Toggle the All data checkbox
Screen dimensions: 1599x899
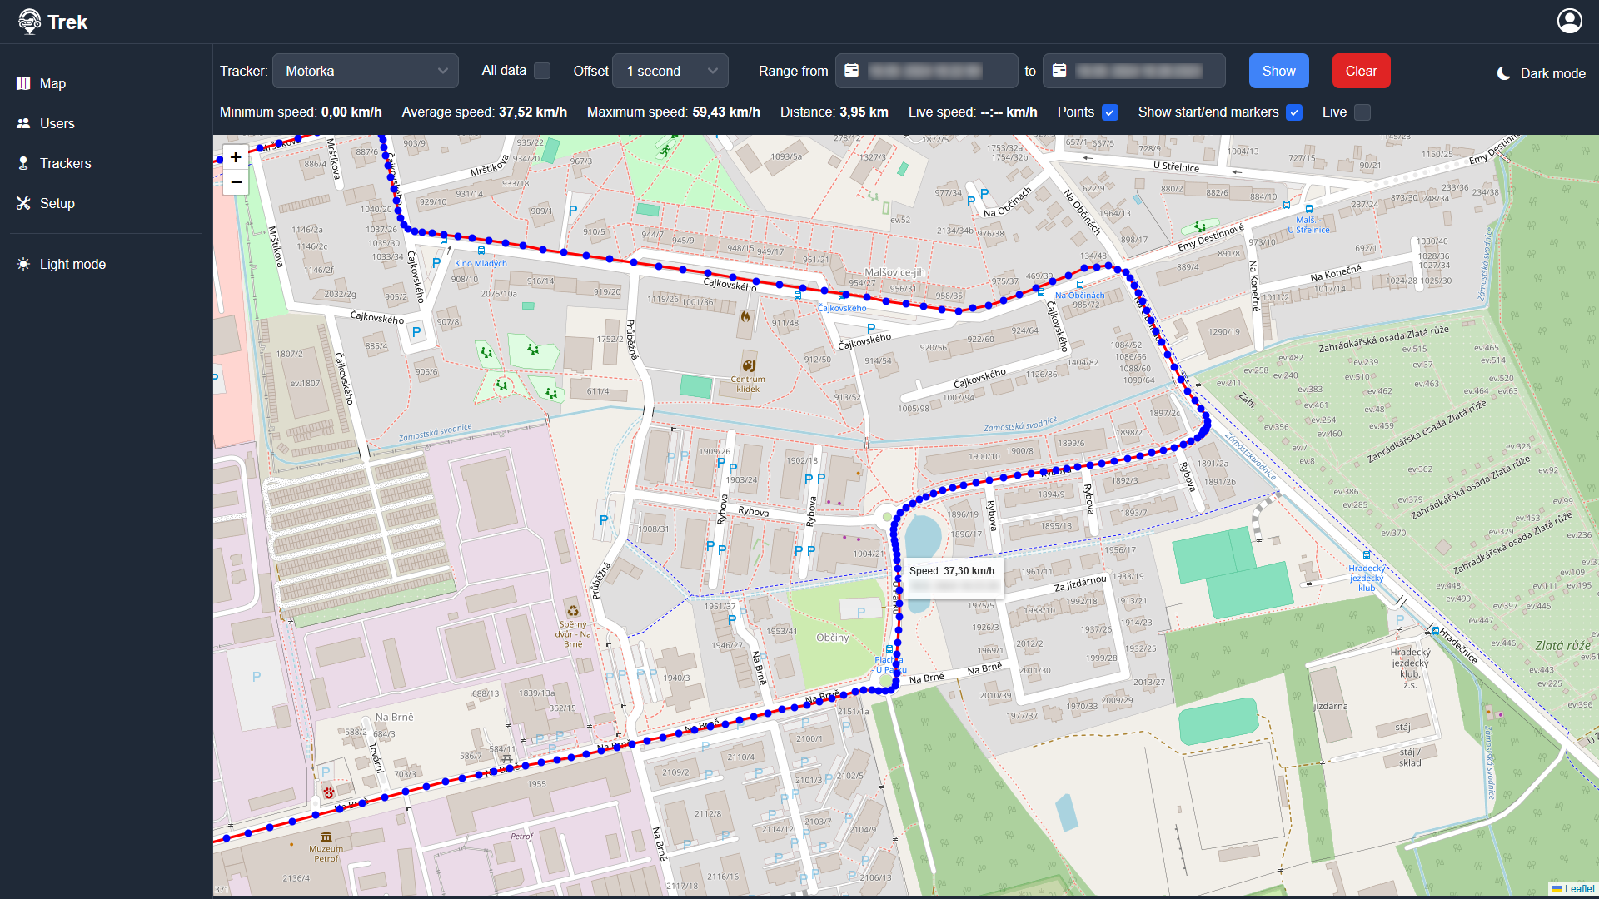point(542,71)
